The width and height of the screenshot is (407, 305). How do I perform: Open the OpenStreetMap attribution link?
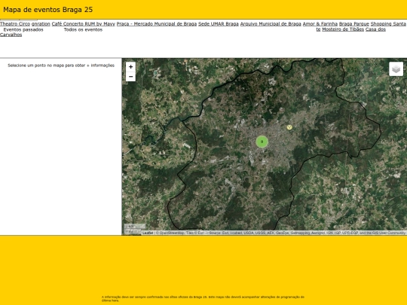pos(171,233)
